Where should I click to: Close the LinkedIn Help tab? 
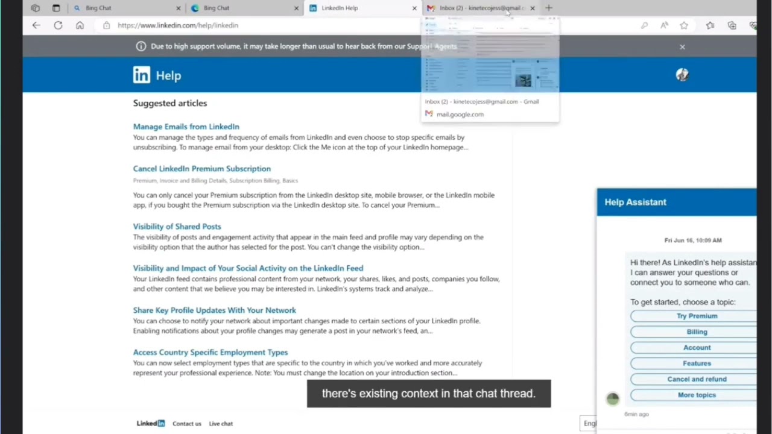pyautogui.click(x=414, y=8)
